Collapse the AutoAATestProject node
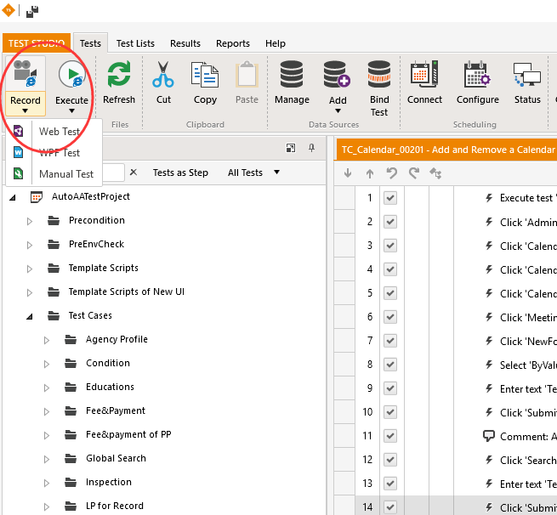This screenshot has width=557, height=515. point(13,197)
